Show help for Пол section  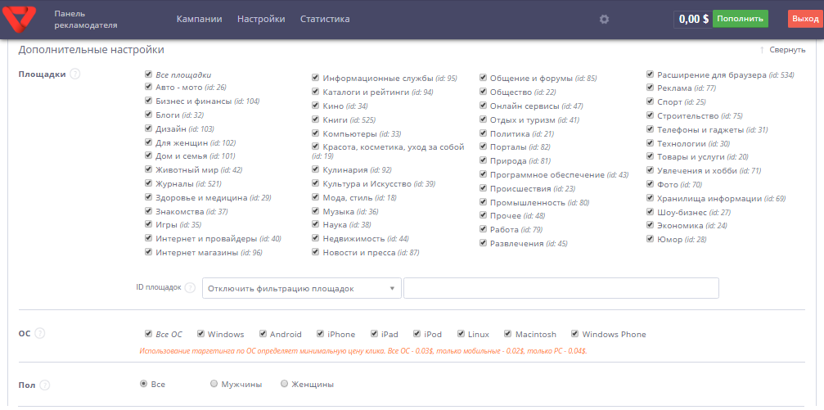coord(45,385)
